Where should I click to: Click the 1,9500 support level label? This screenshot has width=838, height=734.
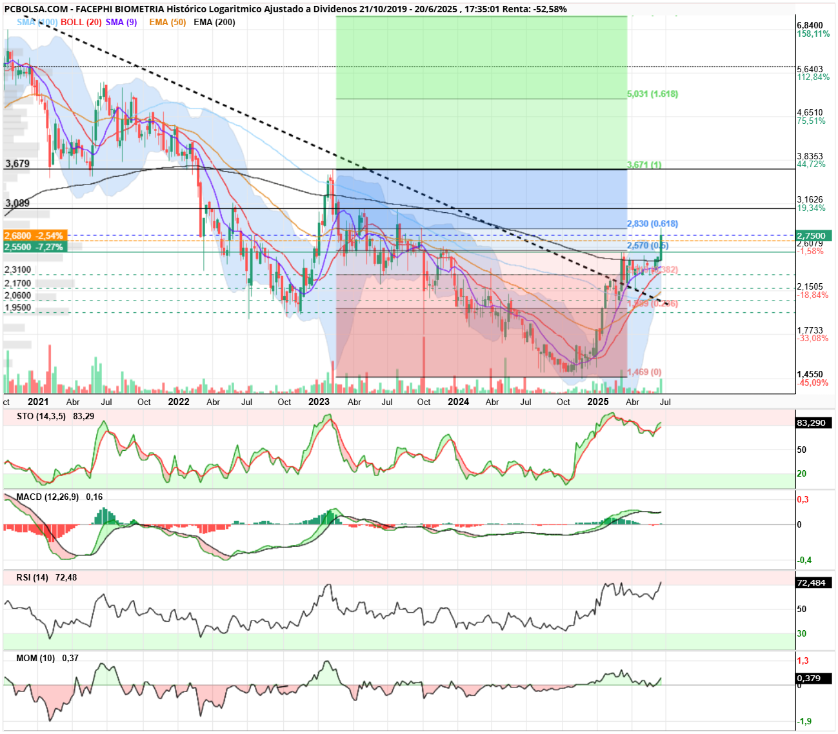(18, 308)
